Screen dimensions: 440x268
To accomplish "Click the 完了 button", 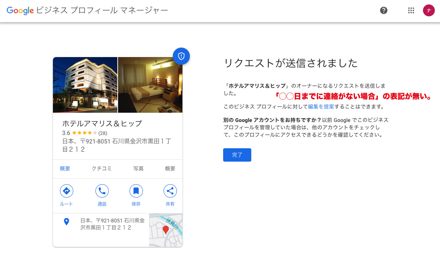I will (237, 155).
